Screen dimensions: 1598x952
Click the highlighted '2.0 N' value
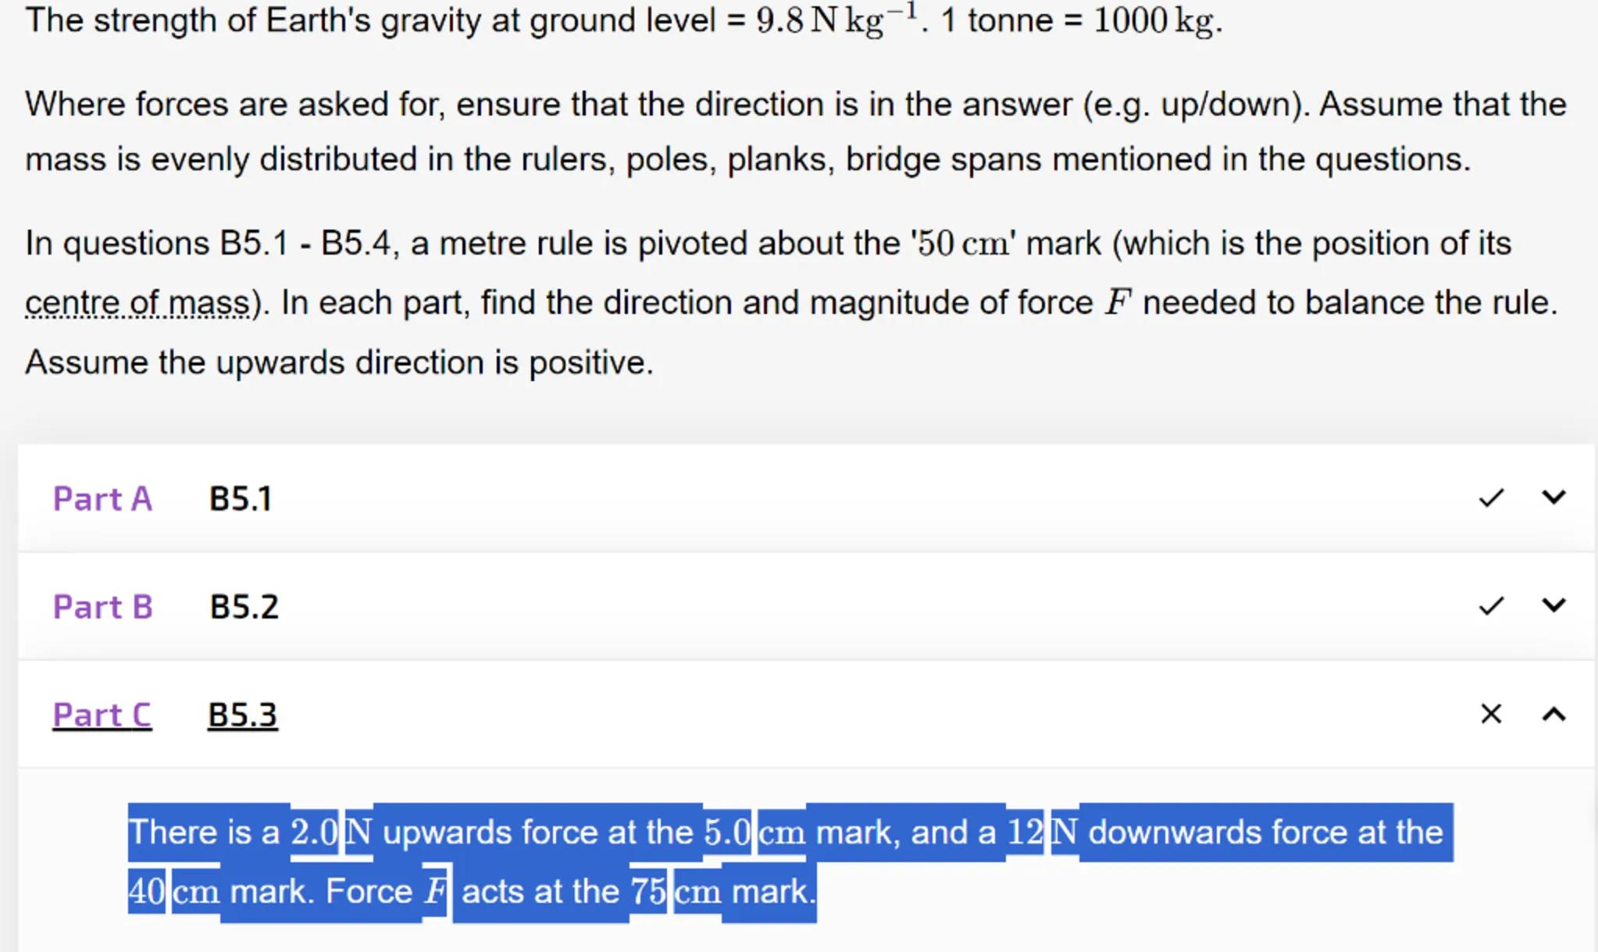[331, 833]
